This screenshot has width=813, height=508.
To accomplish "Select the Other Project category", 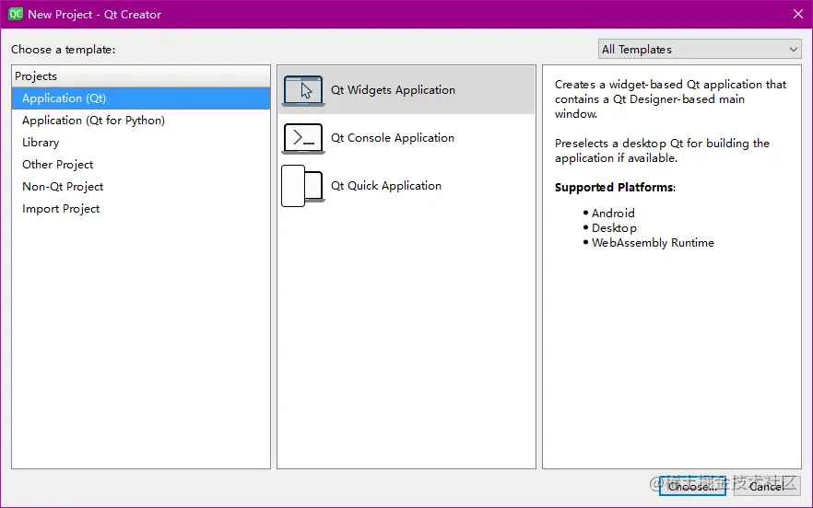I will pos(141,165).
